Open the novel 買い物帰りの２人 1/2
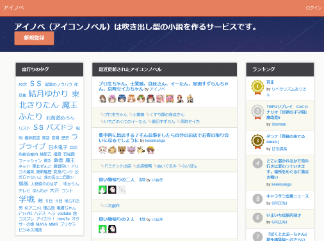The height and width of the screenshot is (241, 324). [x=122, y=219]
